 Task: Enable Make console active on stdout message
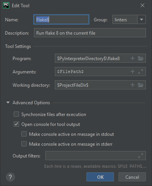[24, 134]
